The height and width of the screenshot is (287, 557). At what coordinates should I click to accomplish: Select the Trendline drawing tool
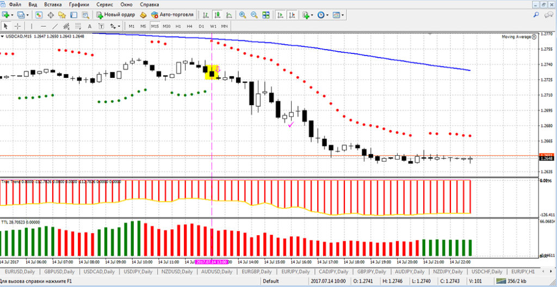pyautogui.click(x=55, y=26)
